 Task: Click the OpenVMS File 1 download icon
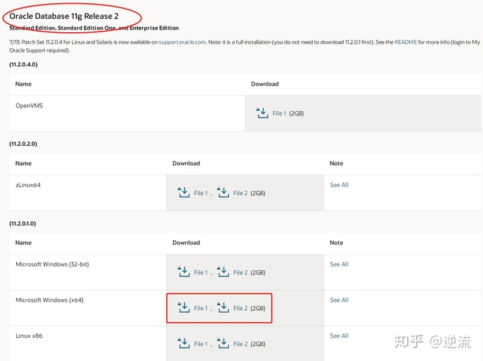(x=262, y=113)
